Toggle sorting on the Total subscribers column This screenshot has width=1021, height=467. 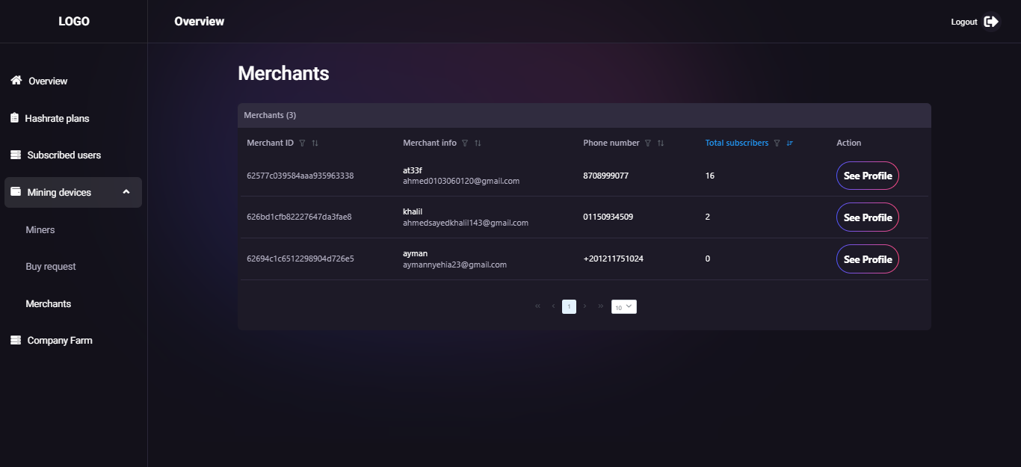click(x=790, y=143)
